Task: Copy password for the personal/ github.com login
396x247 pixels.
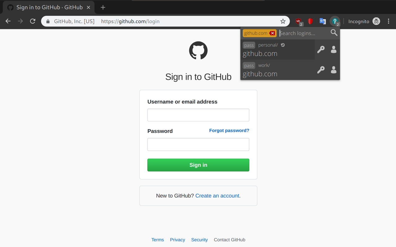Action: tap(321, 49)
